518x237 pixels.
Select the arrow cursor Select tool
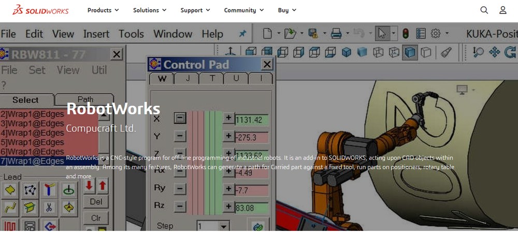(382, 33)
